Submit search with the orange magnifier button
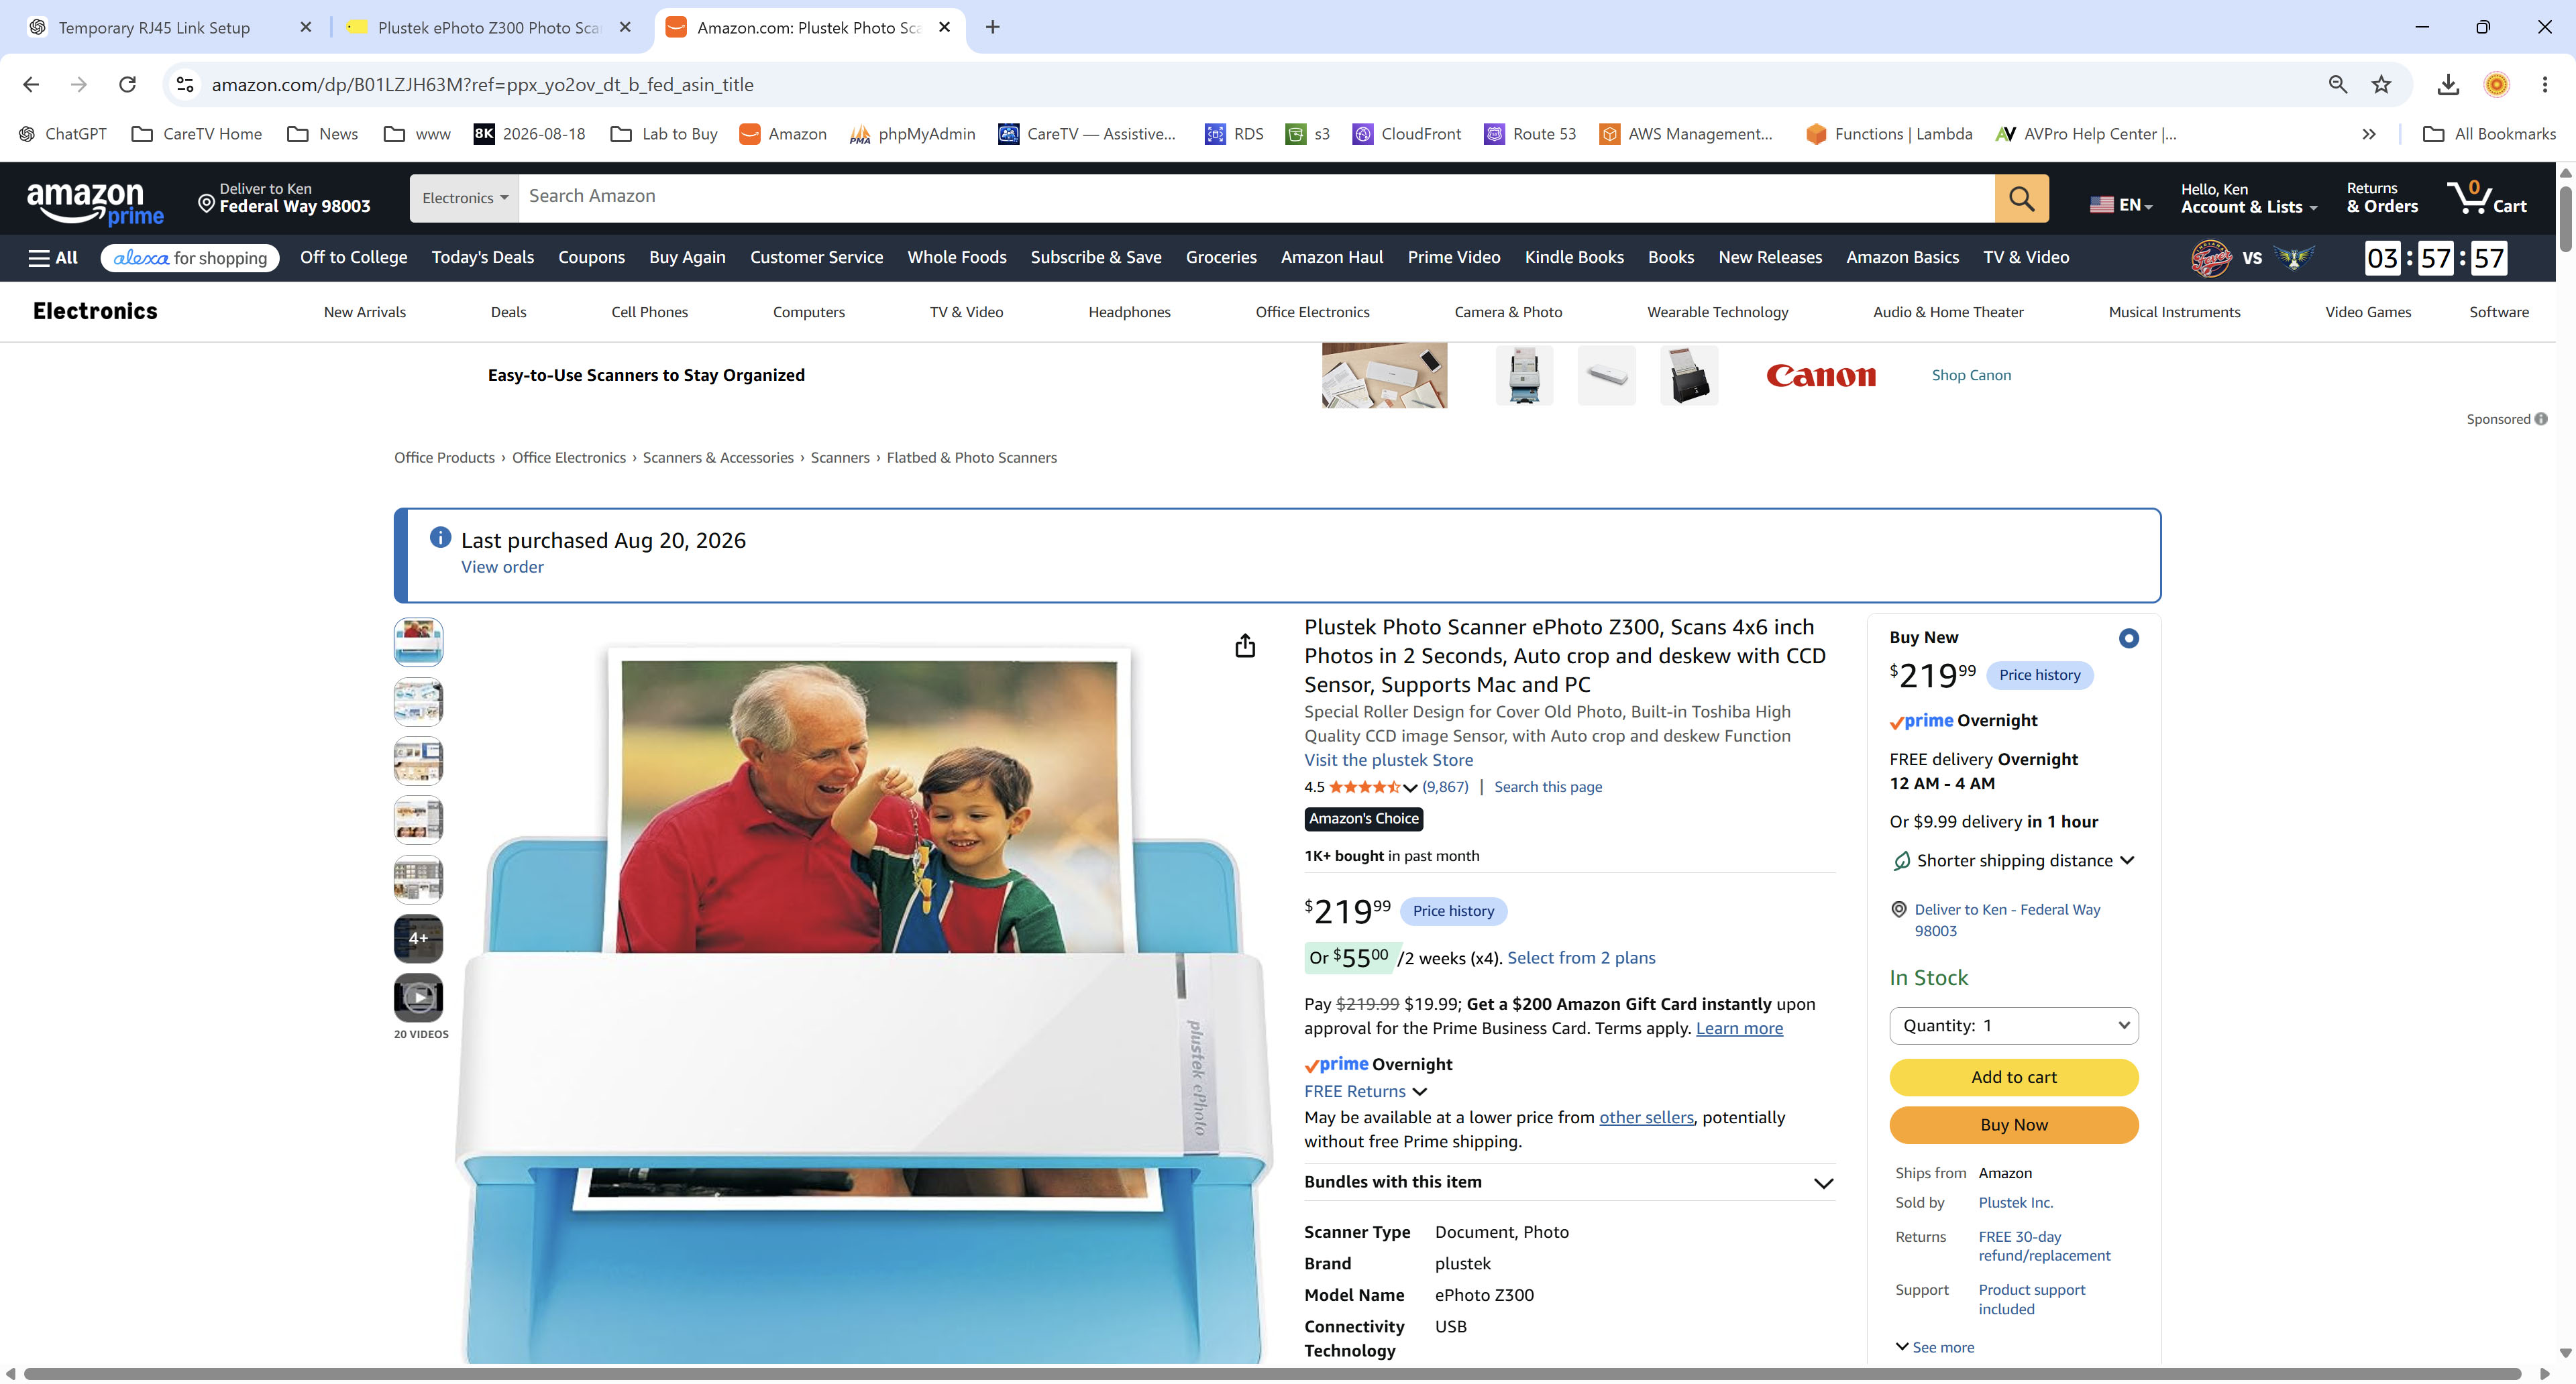This screenshot has width=2576, height=1384. 2021,198
